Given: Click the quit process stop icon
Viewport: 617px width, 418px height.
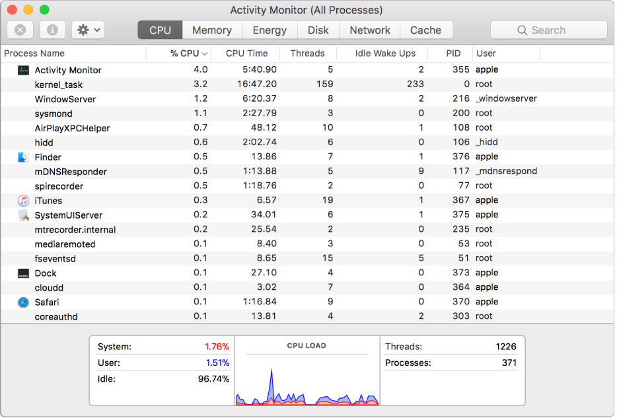Looking at the screenshot, I should [20, 30].
